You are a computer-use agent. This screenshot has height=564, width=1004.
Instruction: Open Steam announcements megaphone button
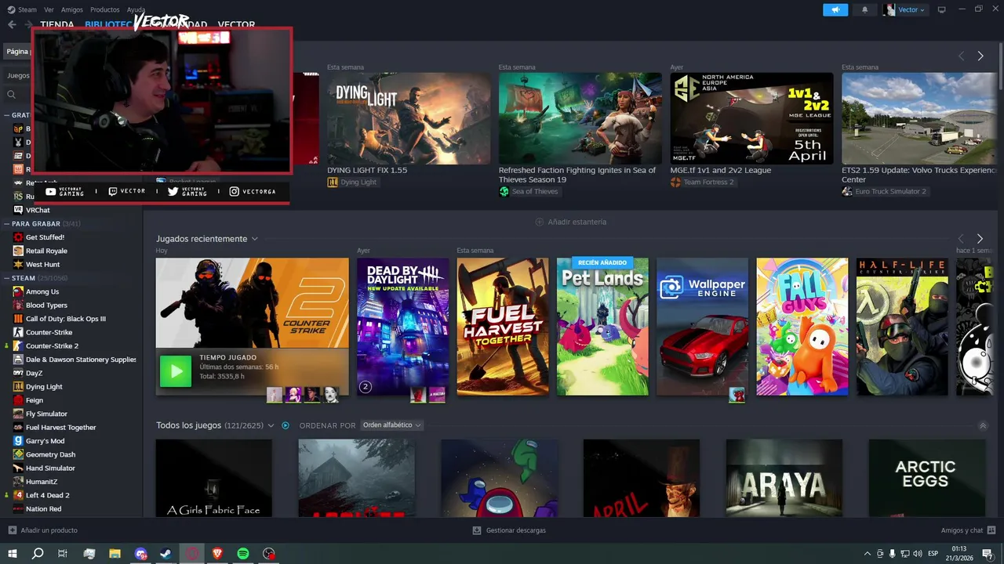pyautogui.click(x=835, y=9)
